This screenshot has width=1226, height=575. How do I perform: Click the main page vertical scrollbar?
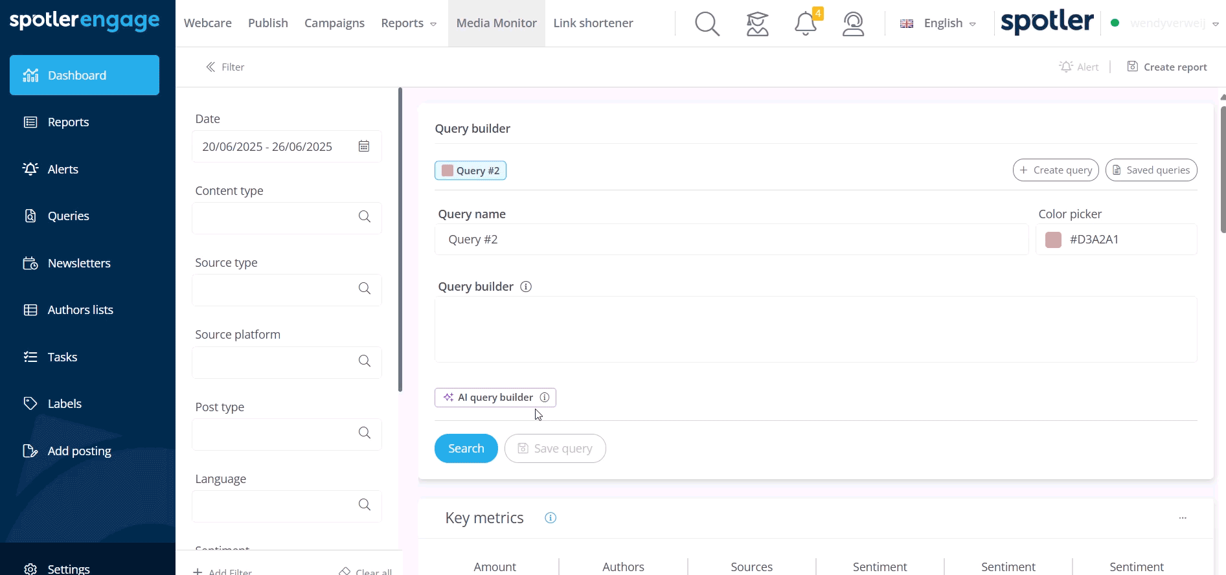coord(1223,170)
